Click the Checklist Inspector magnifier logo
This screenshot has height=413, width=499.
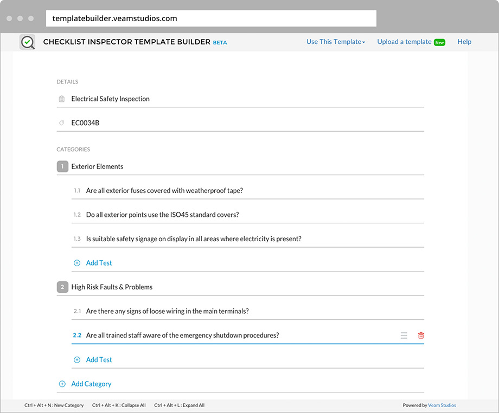[27, 42]
